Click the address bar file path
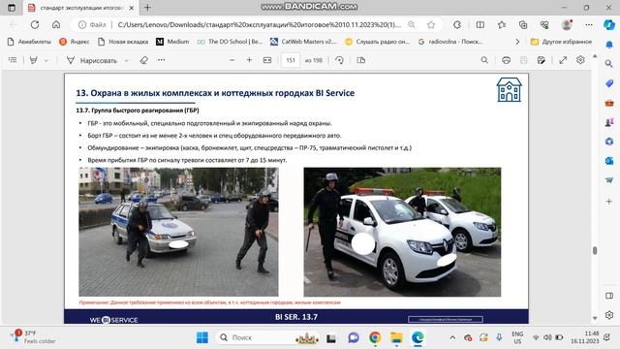Viewport: 620px width, 349px height. pos(260,24)
